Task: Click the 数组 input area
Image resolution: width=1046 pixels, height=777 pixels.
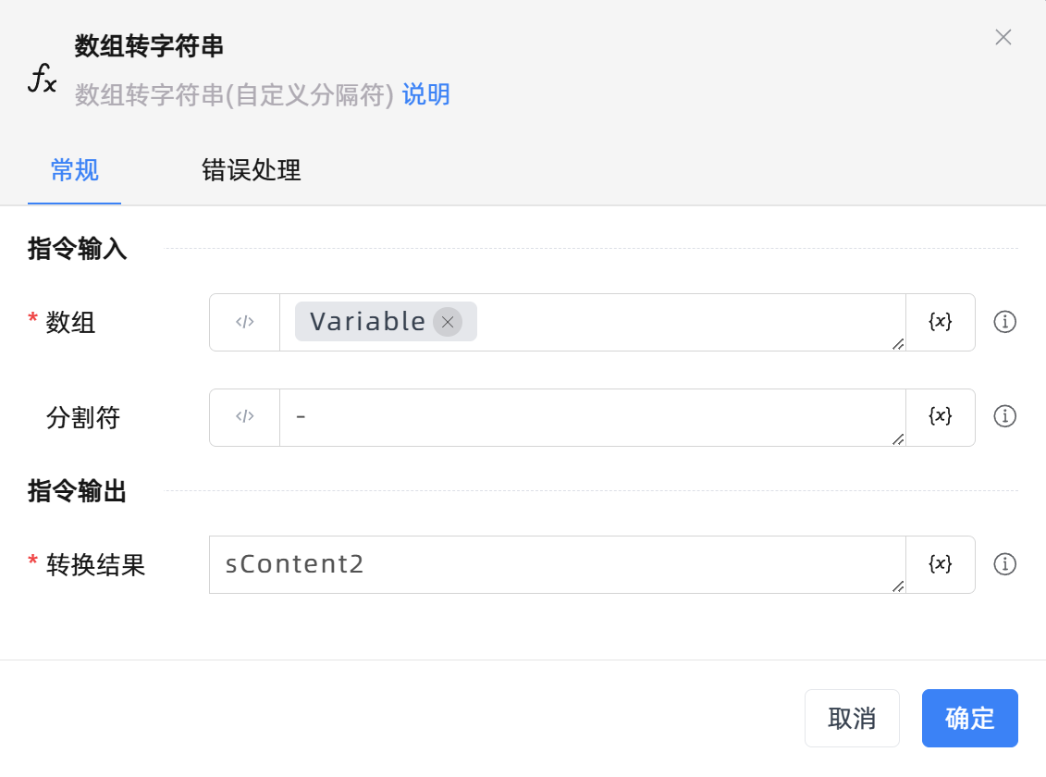Action: (684, 323)
